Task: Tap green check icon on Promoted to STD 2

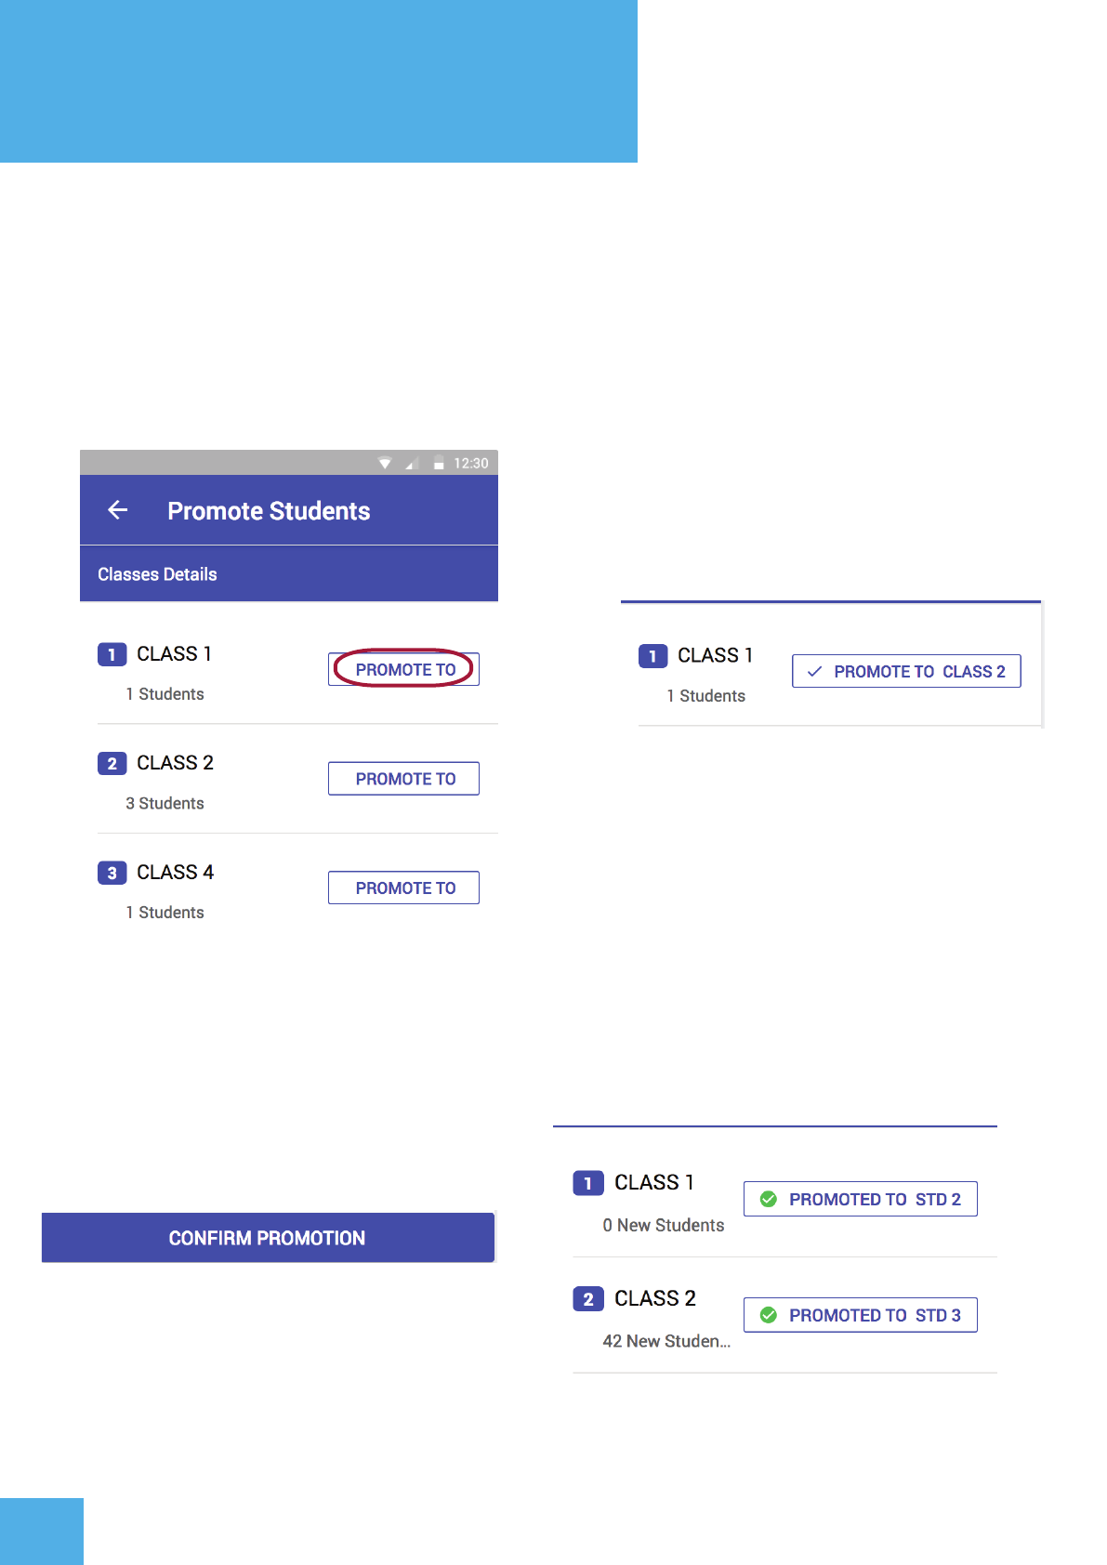Action: click(x=769, y=1199)
